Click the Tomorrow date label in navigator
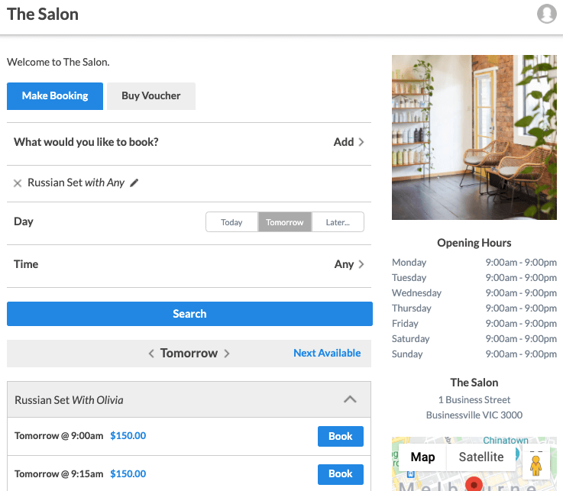 pyautogui.click(x=189, y=354)
